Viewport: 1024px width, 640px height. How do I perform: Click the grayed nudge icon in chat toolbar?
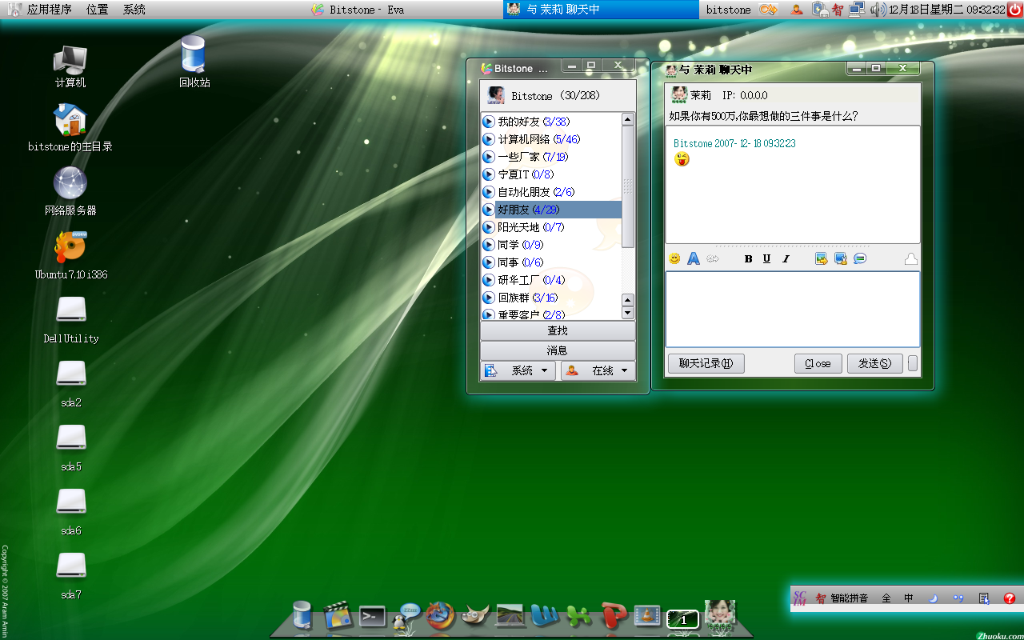(x=713, y=258)
